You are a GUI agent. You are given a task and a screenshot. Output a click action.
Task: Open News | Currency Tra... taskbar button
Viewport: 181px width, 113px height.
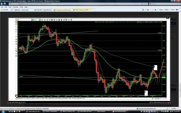point(68,111)
